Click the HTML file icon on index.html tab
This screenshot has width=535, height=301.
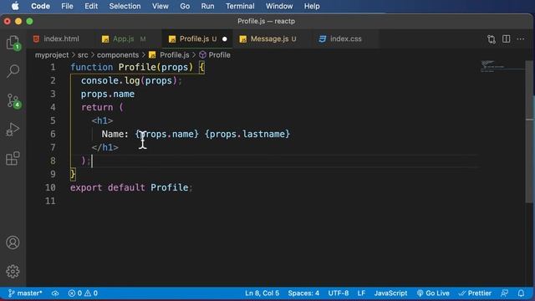[x=36, y=39]
